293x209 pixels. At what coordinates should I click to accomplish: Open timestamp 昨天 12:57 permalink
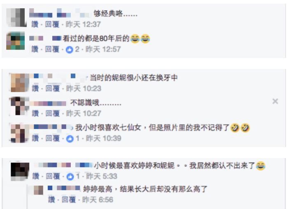pyautogui.click(x=103, y=49)
